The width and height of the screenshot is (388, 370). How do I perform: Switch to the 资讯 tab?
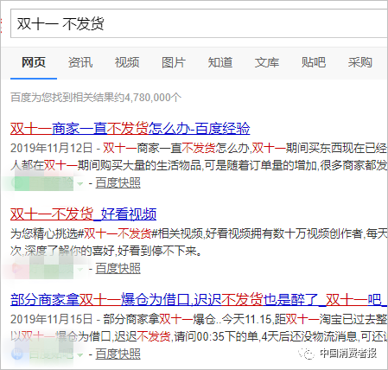[x=80, y=62]
